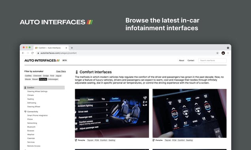251x150 pixels.
Task: Click the padlock icon in the address bar
Action: tap(38, 53)
